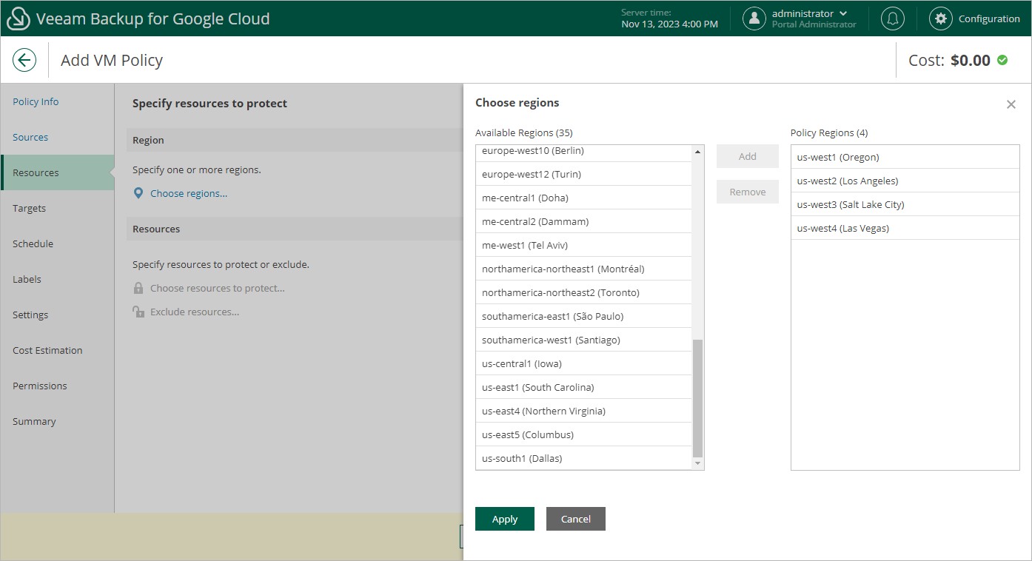Switch to the Schedule step
The image size is (1032, 561).
[33, 243]
